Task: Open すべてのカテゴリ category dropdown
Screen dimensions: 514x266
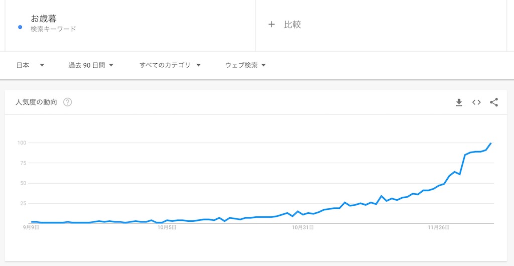Action: (170, 65)
